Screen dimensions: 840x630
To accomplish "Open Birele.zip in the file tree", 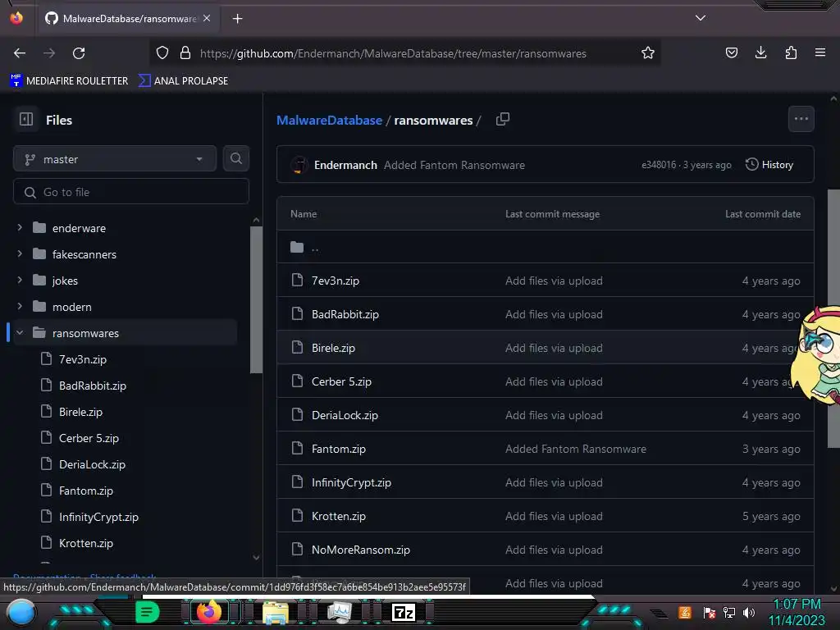I will click(x=80, y=412).
